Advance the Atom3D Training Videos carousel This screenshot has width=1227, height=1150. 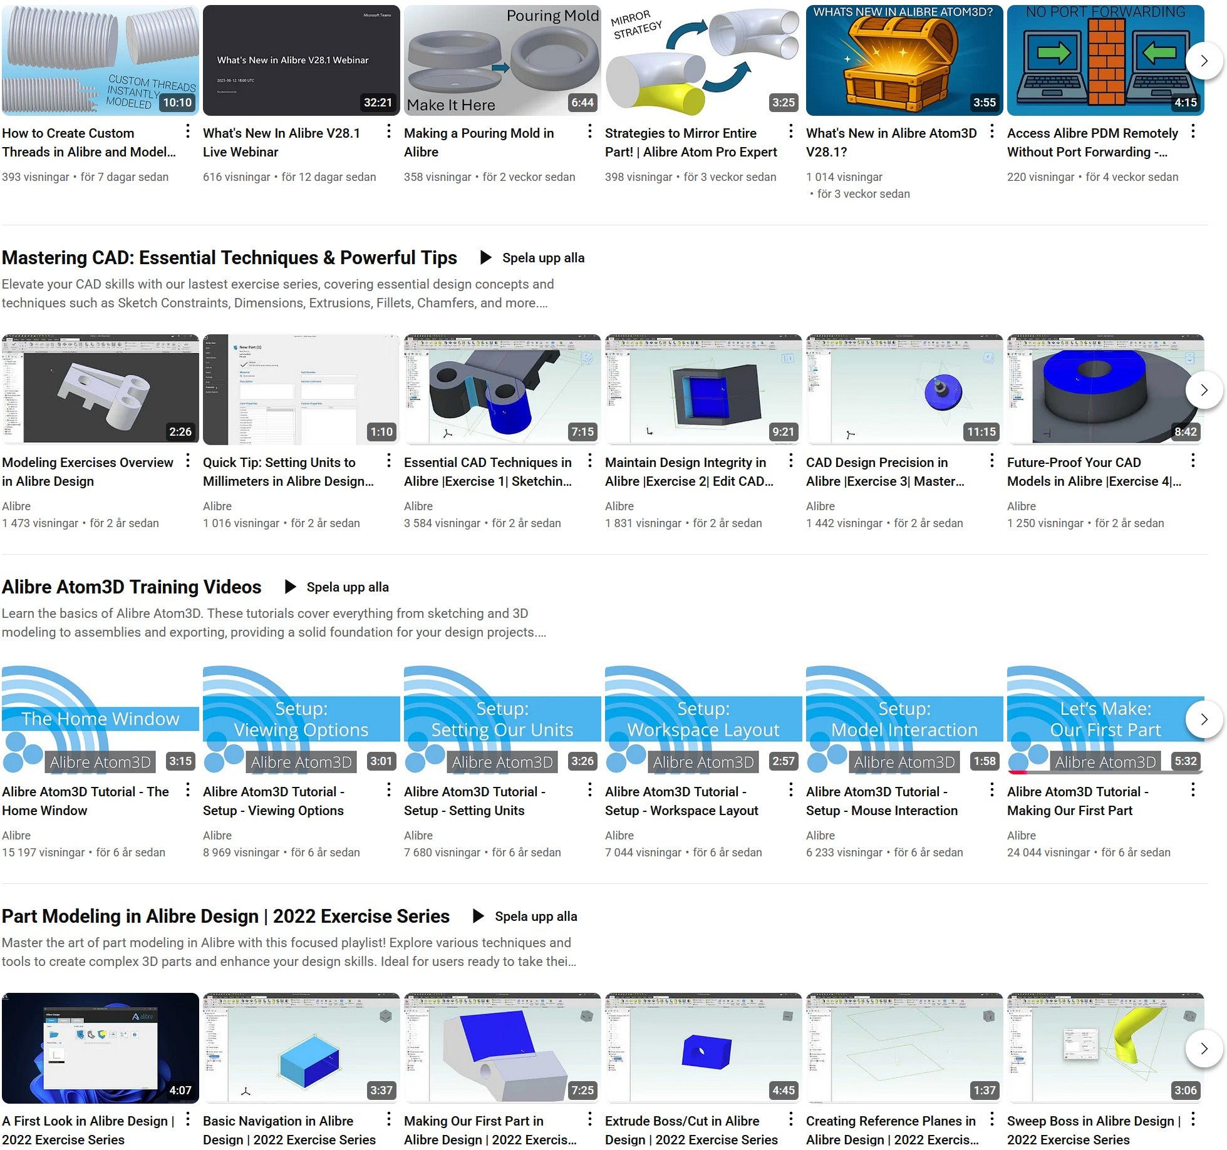click(1203, 719)
